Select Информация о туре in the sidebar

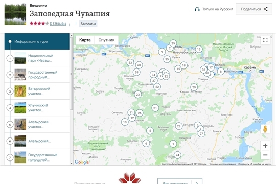(37, 41)
